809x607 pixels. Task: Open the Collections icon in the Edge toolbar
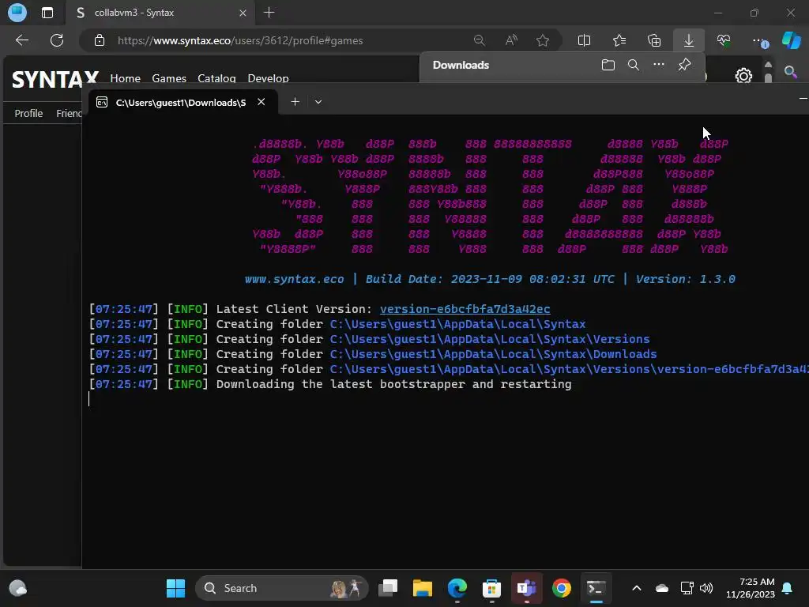(x=653, y=40)
